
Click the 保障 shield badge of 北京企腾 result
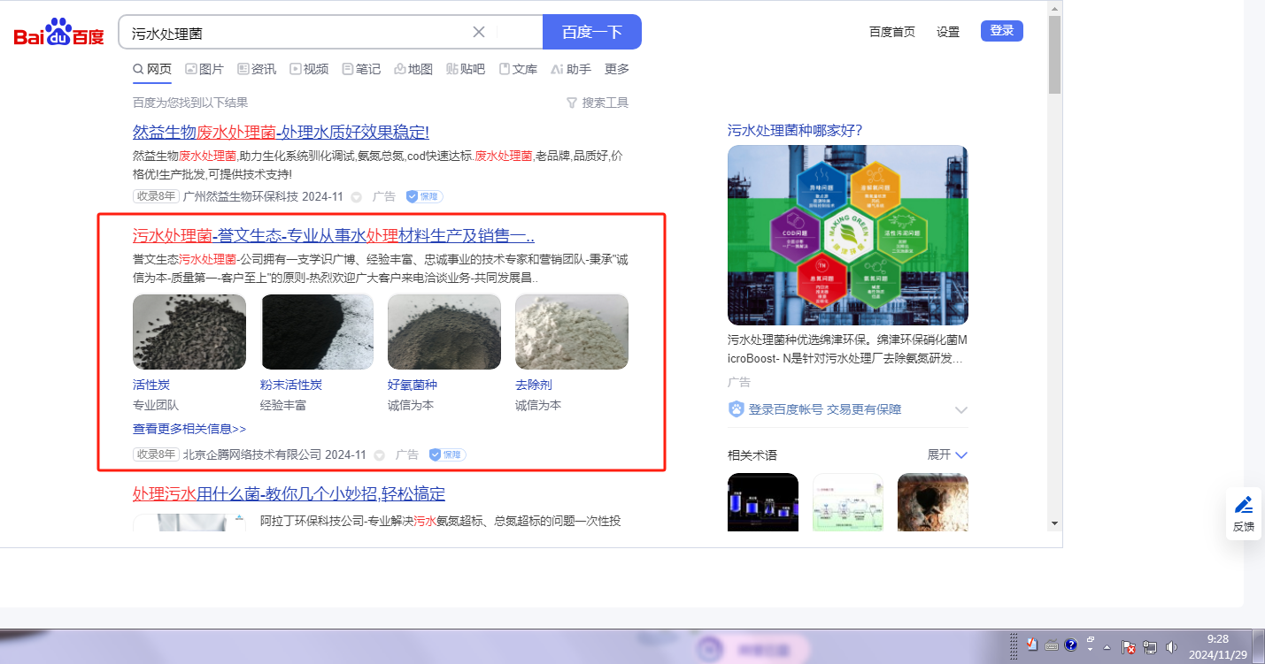point(447,454)
